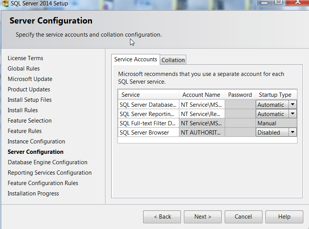Select the SQL Server Browser service row
309x229 pixels.
[x=148, y=132]
